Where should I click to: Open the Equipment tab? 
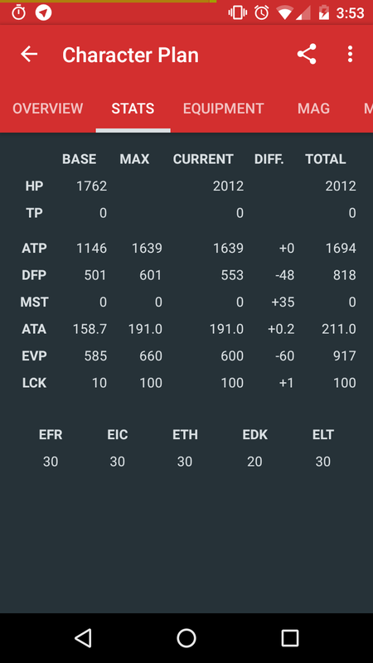click(x=223, y=109)
